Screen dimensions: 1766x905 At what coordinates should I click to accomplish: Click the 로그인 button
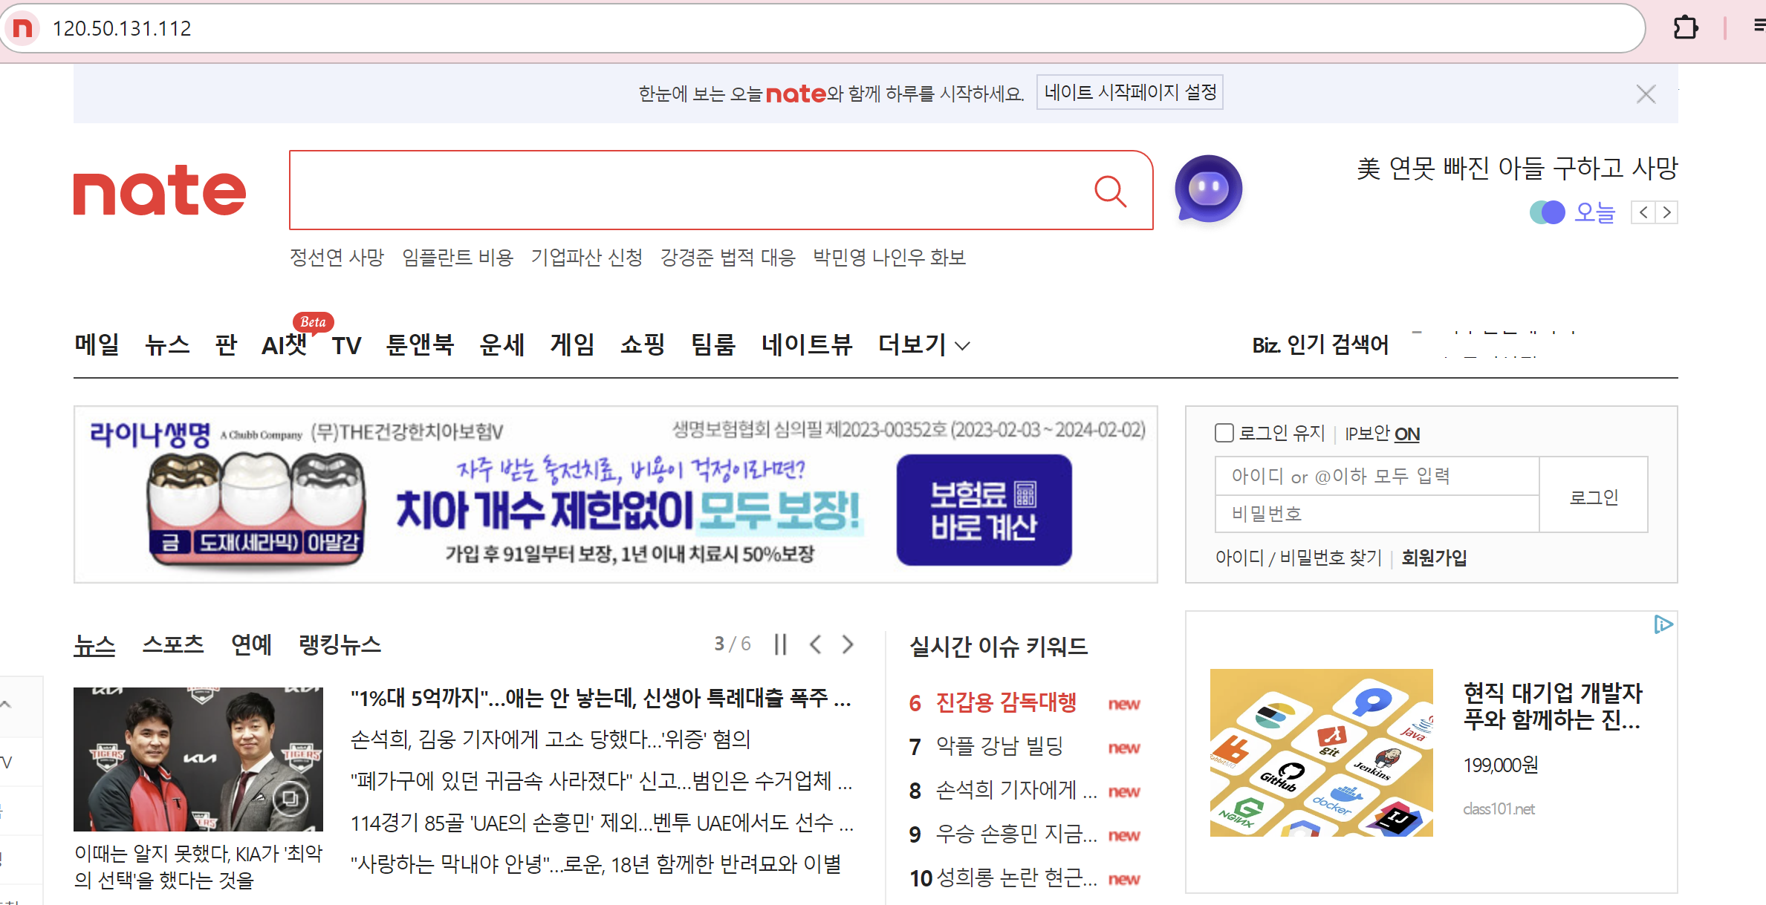(1593, 496)
